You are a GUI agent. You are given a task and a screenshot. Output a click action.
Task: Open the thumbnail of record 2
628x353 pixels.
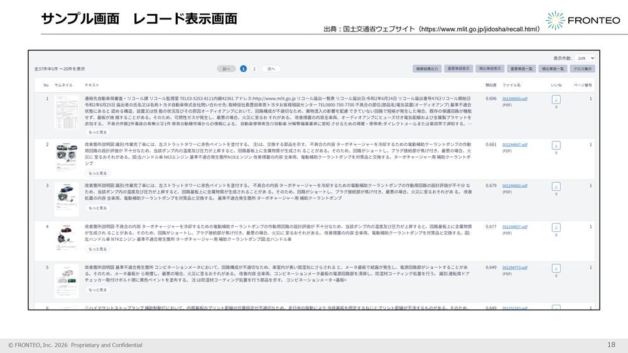[x=67, y=157]
